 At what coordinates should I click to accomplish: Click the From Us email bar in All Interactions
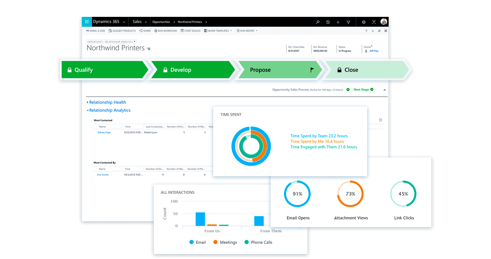pos(200,219)
